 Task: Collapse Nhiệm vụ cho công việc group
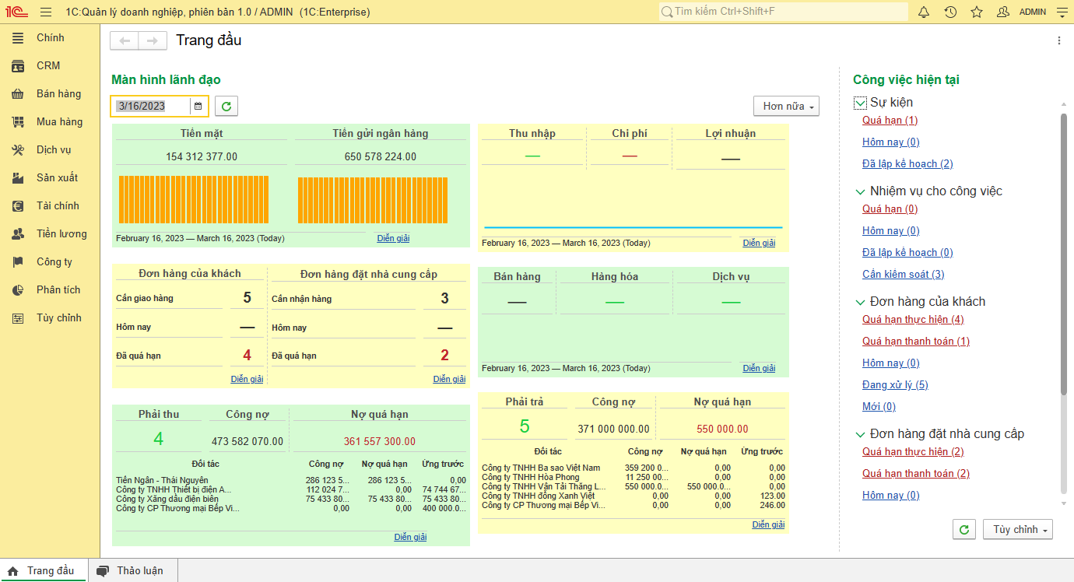tap(860, 191)
